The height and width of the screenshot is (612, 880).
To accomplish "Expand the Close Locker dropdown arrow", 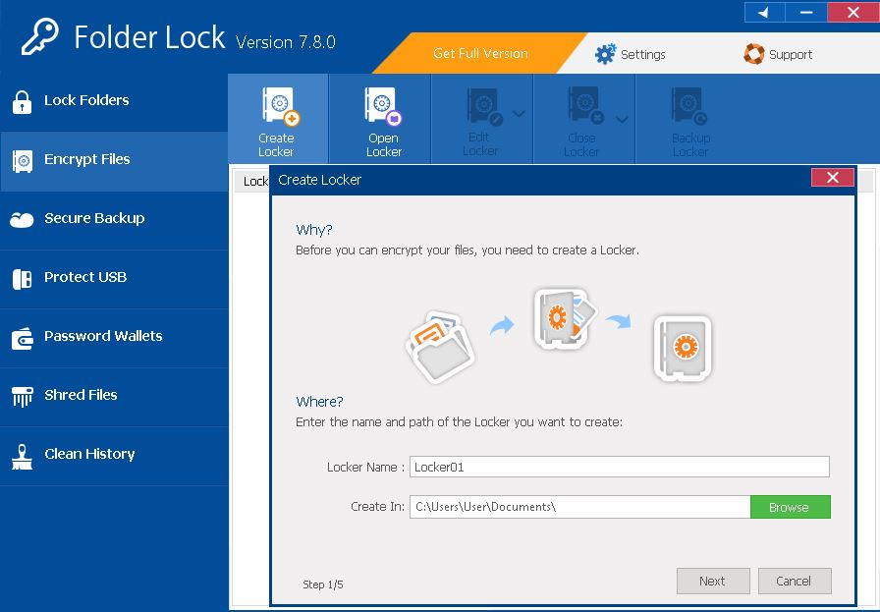I will (x=622, y=119).
